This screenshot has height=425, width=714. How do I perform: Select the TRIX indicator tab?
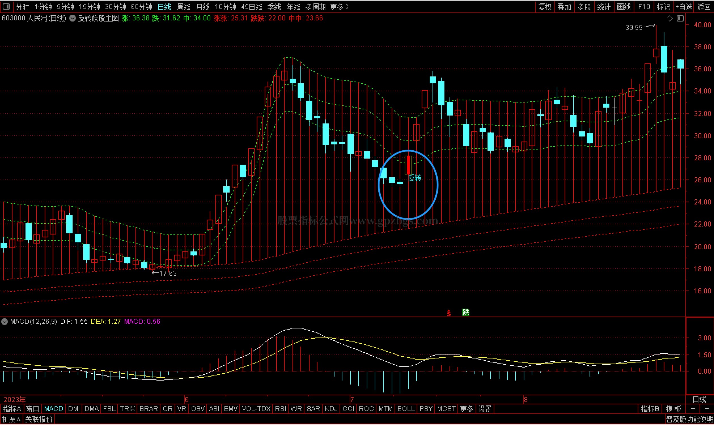pos(128,409)
